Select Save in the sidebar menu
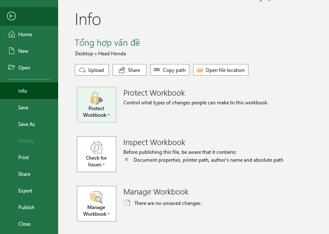Screen dimensions: 329x234 tap(23, 108)
